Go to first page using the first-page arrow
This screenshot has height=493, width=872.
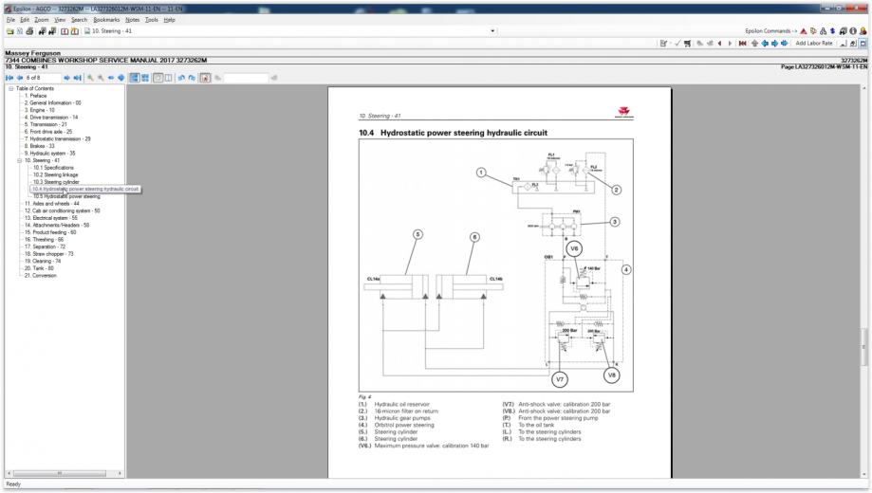[x=9, y=78]
